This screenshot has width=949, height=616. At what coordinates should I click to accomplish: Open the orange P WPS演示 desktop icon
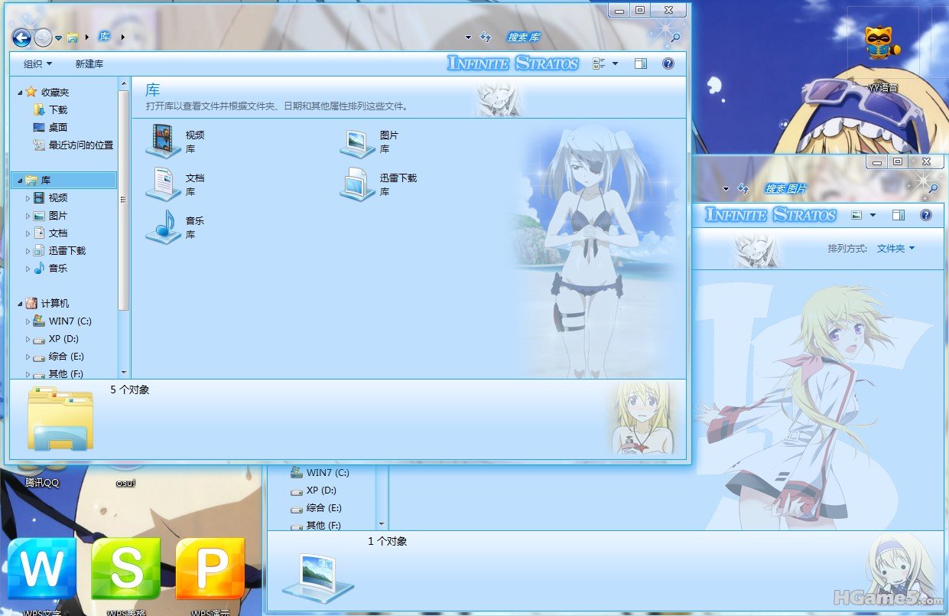point(210,568)
